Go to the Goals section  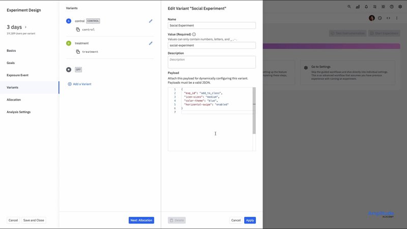11,63
